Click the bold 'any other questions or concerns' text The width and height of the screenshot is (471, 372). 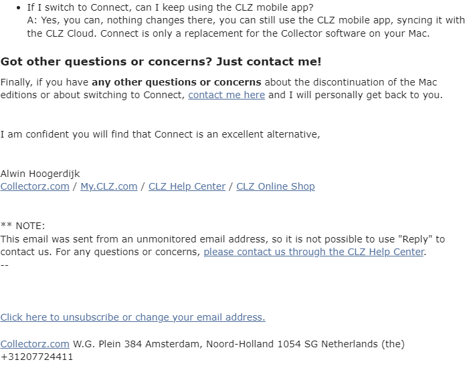click(177, 82)
